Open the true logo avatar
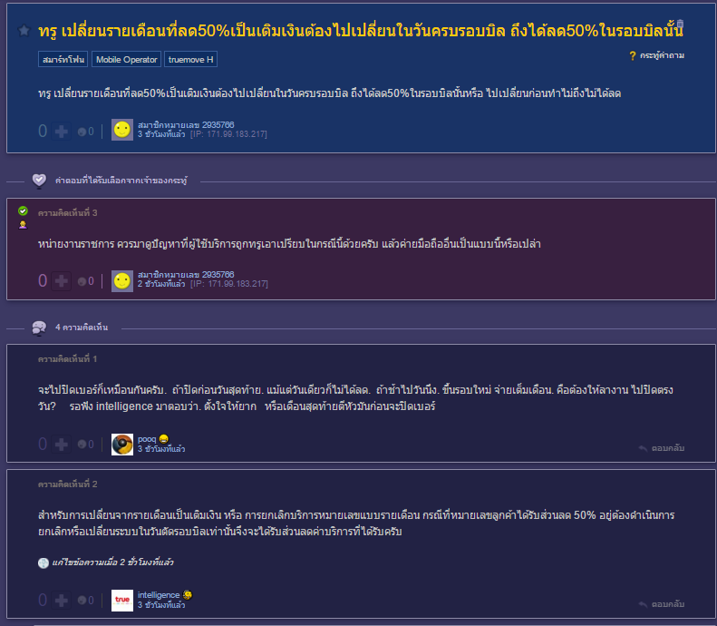The height and width of the screenshot is (626, 717). point(122,600)
